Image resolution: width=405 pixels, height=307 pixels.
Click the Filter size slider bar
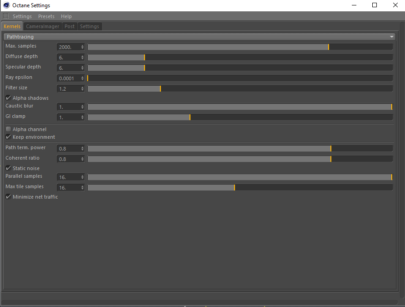click(x=240, y=89)
